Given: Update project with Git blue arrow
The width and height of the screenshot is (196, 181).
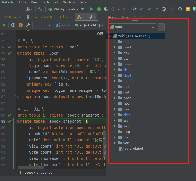Looking at the screenshot, I should coord(142,9).
